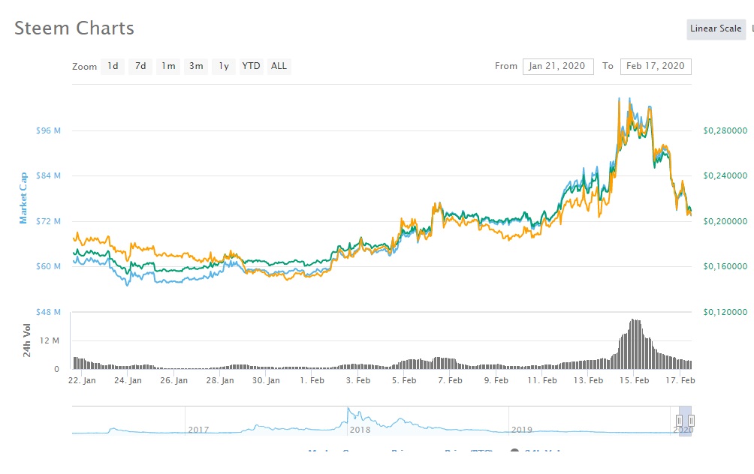Click the 2017 marker in navigator
Screen dimensions: 754x474
tap(198, 430)
